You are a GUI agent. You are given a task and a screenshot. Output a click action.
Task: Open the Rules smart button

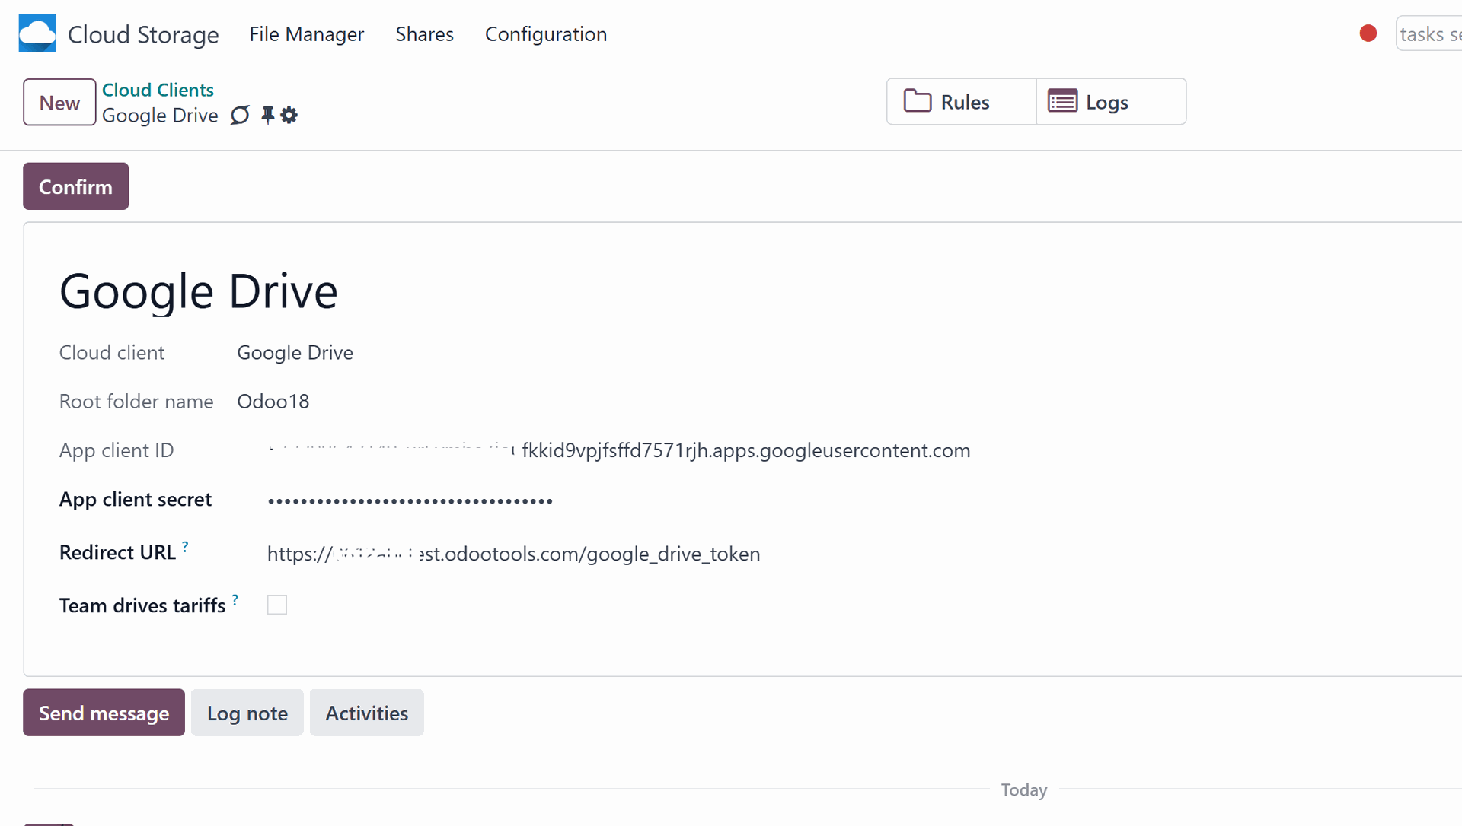pyautogui.click(x=962, y=101)
